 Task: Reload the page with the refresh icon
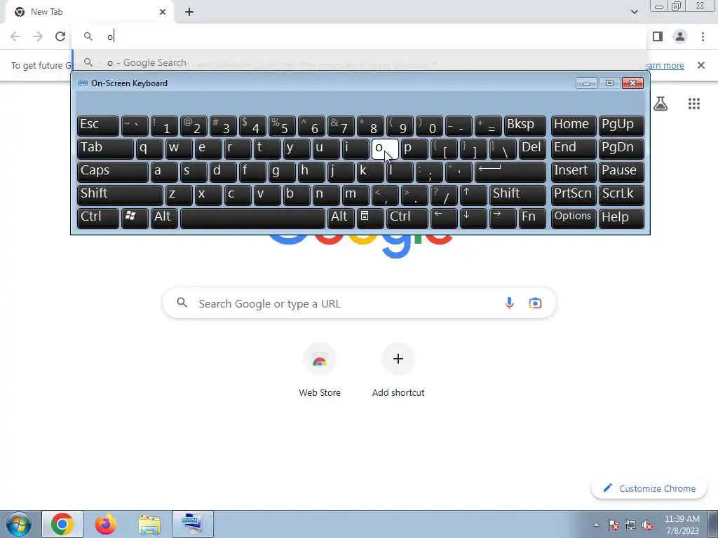click(x=60, y=36)
